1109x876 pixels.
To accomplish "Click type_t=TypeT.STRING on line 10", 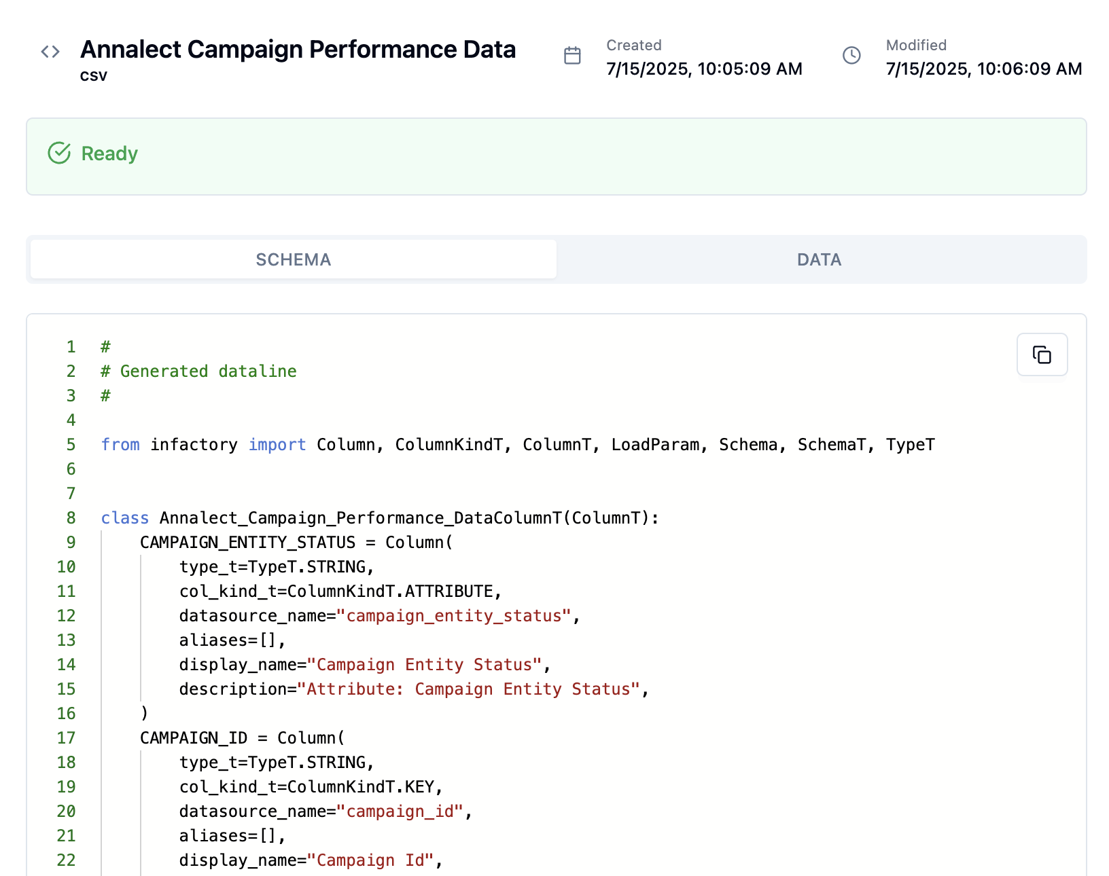I will click(x=277, y=567).
